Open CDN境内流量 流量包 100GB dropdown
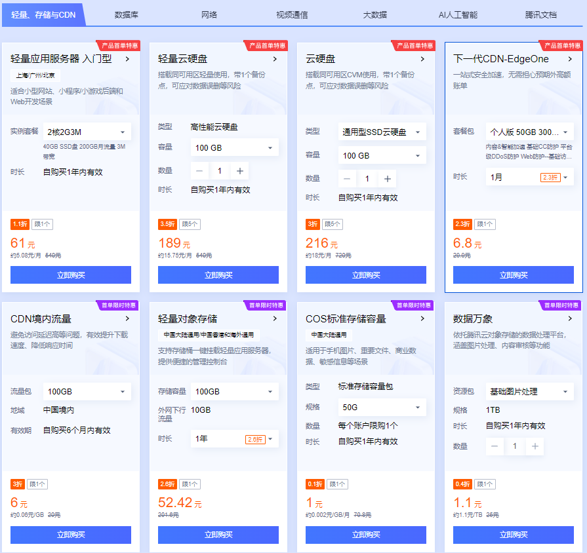 (87, 391)
